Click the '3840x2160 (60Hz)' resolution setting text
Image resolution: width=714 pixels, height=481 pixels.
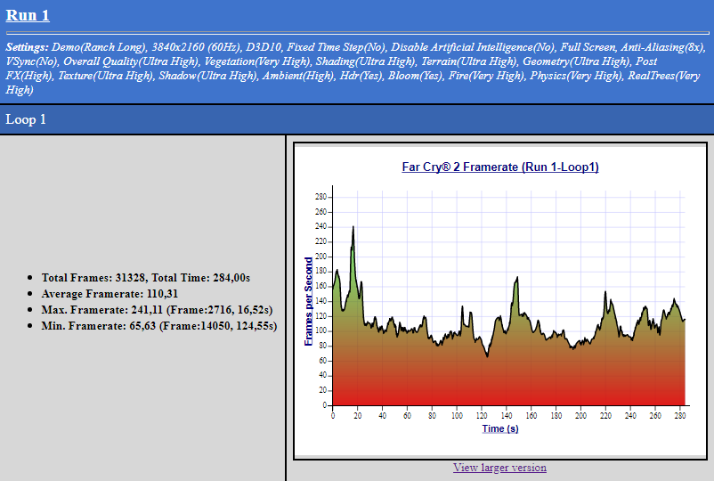(196, 47)
